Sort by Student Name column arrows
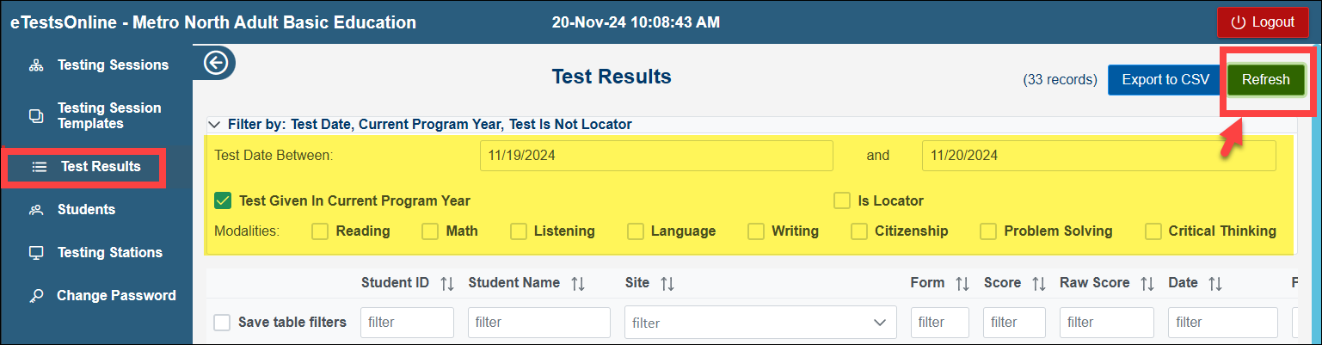The image size is (1322, 345). pos(578,283)
